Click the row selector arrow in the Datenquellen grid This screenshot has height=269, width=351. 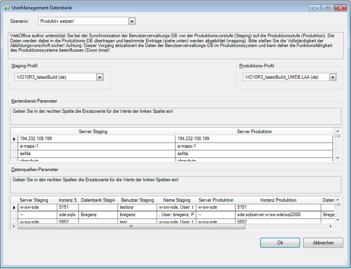coord(14,207)
